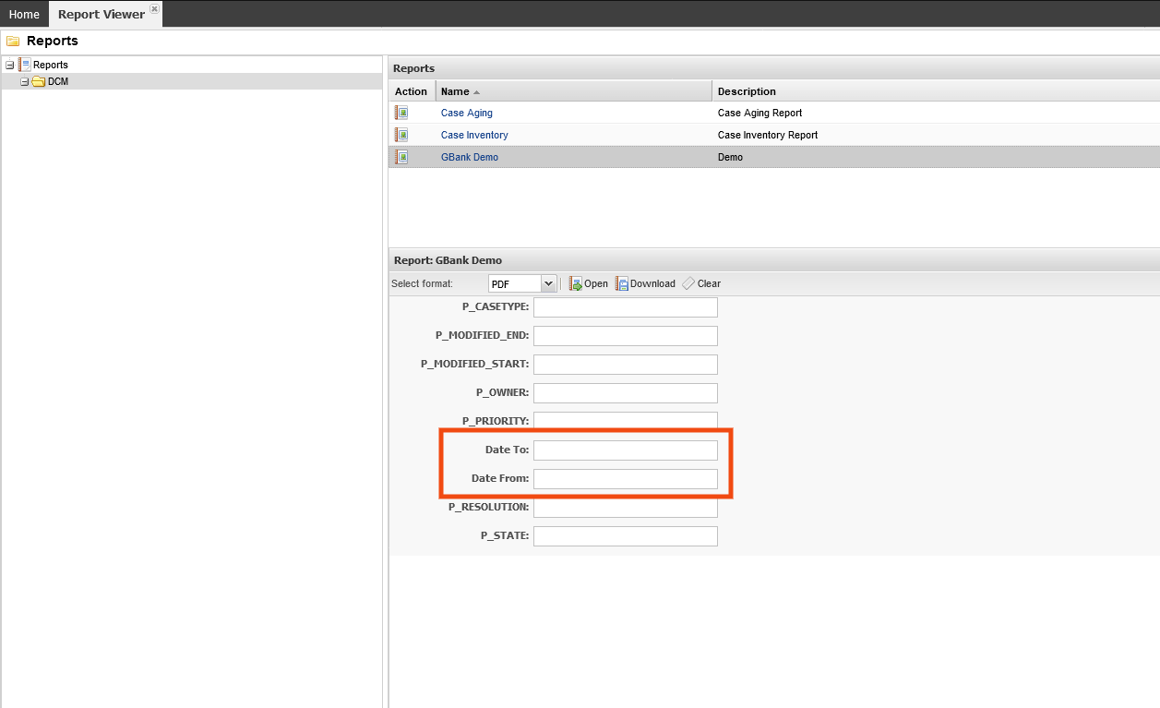
Task: Click the GBank Demo report action icon
Action: tap(401, 157)
